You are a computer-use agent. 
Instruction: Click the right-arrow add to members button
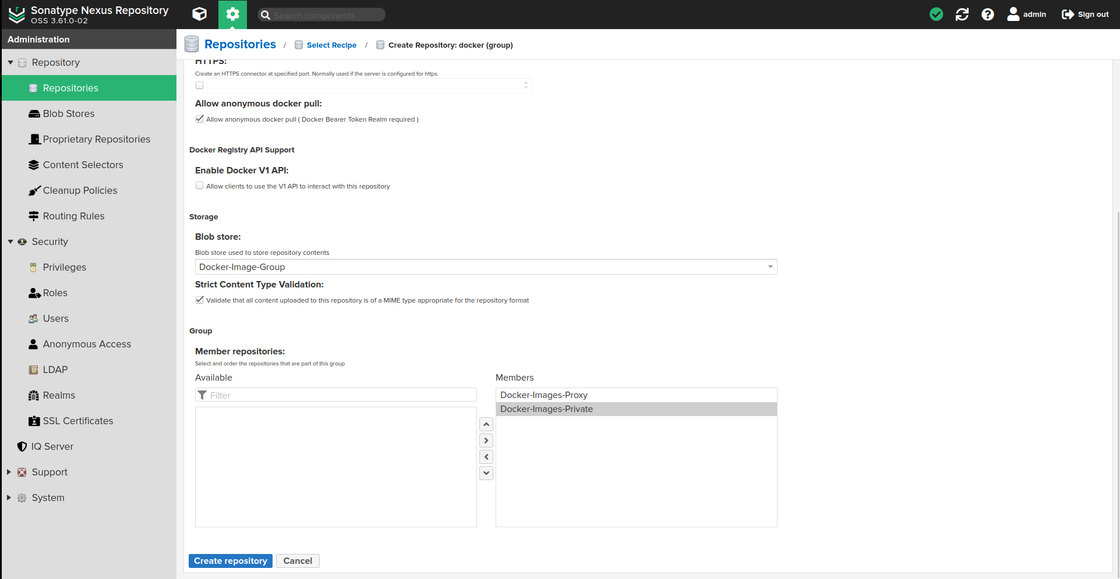[x=486, y=441]
